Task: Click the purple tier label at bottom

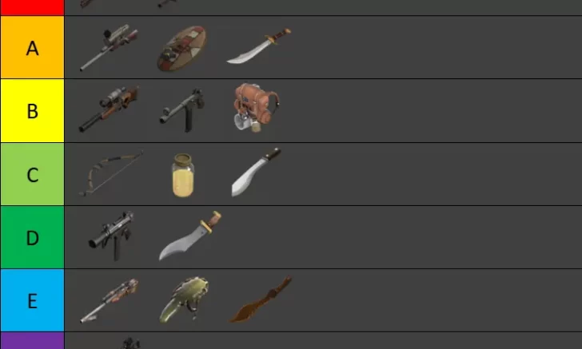Action: 32,341
